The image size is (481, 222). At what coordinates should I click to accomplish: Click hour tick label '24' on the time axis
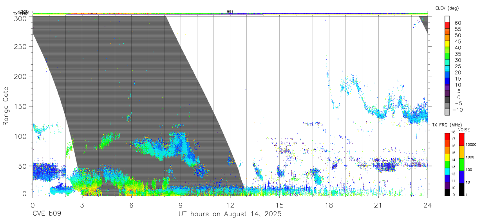427,205
